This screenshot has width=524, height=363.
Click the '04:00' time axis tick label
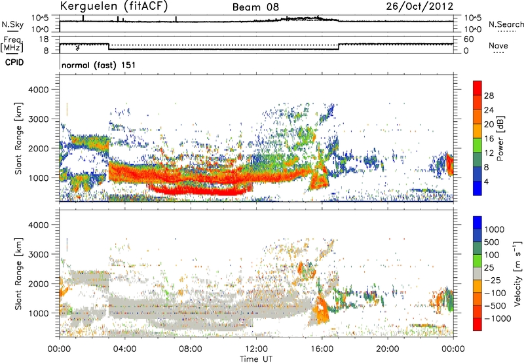124,349
